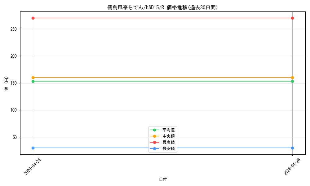Click the 100 y-axis tick label
This screenshot has width=310, height=186.
tap(14, 110)
